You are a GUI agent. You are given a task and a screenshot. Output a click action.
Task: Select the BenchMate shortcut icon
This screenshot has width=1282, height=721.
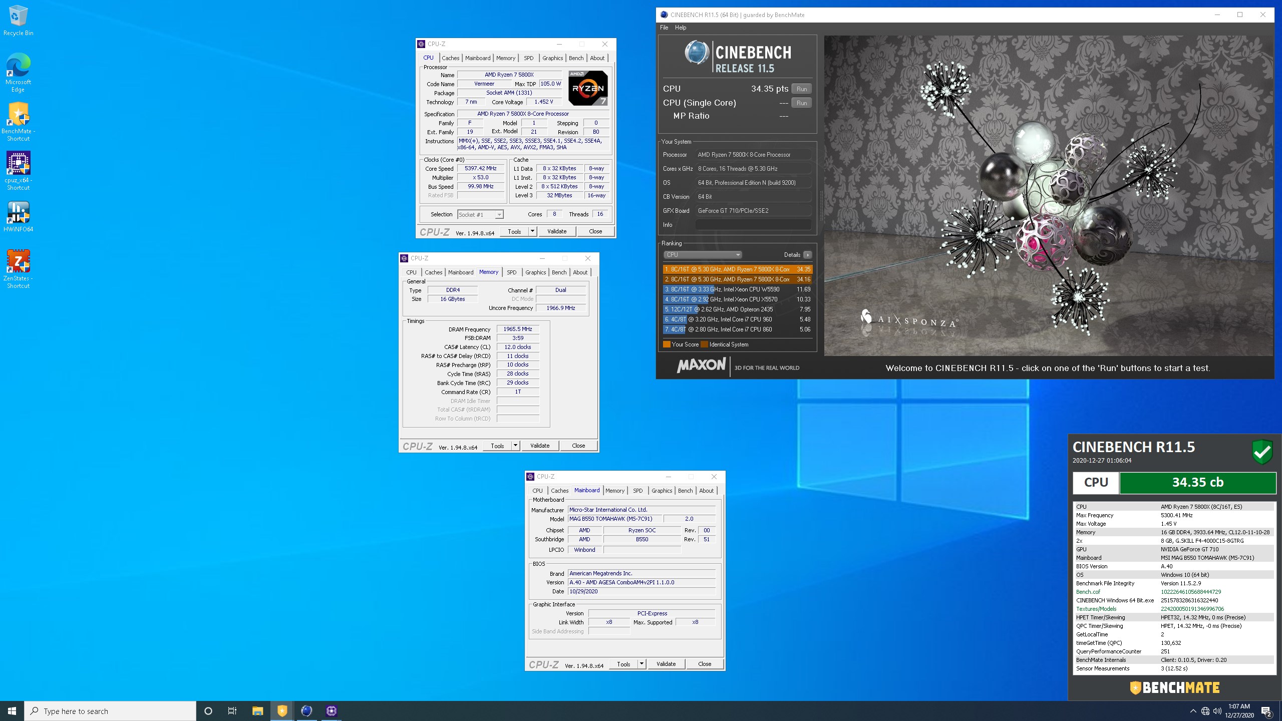click(x=18, y=122)
